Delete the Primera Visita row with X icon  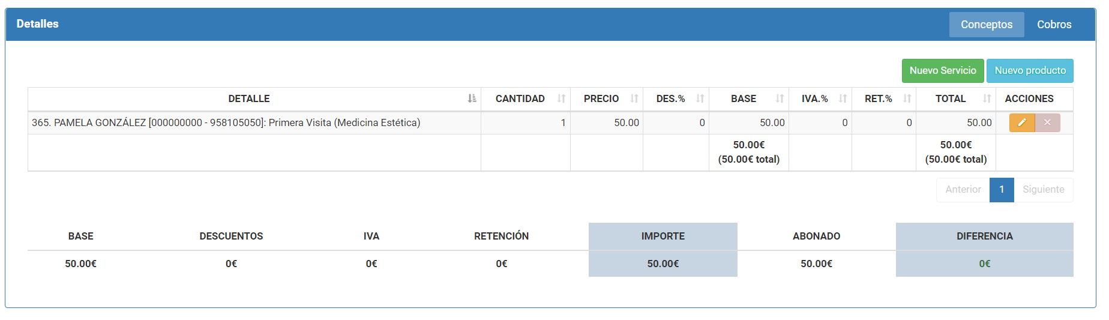tap(1048, 122)
